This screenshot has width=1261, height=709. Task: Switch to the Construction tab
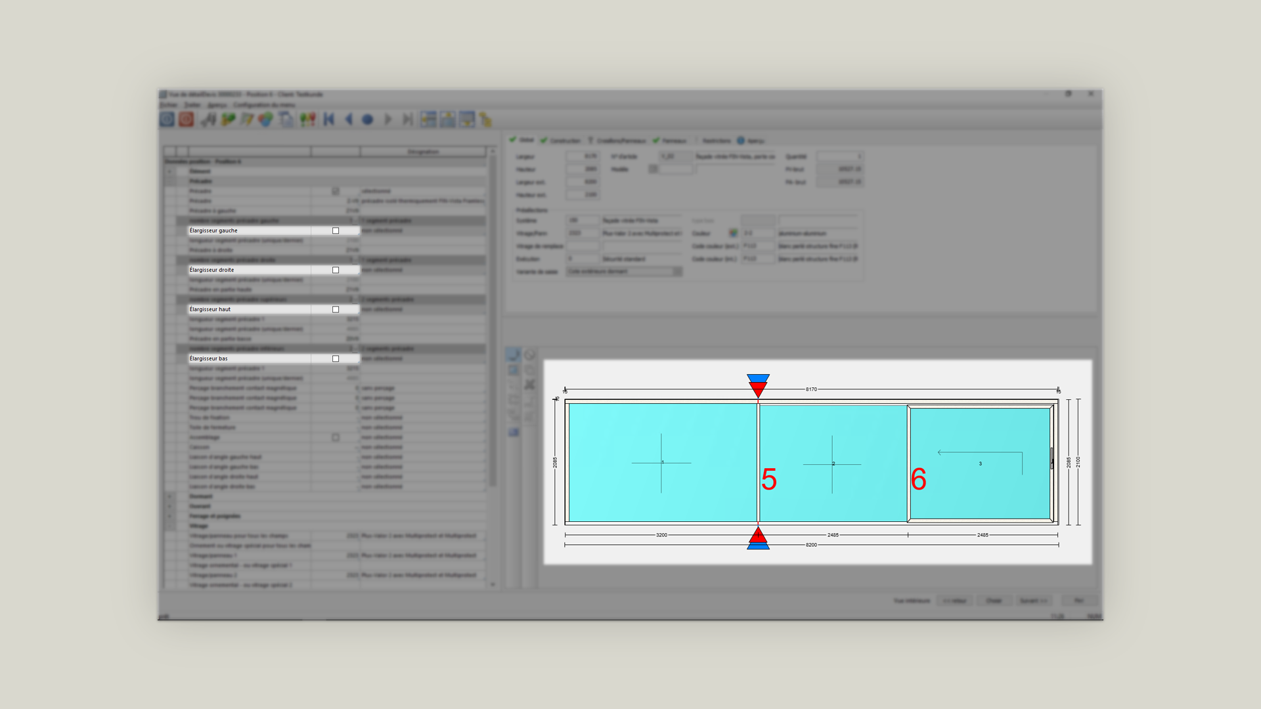(x=560, y=140)
